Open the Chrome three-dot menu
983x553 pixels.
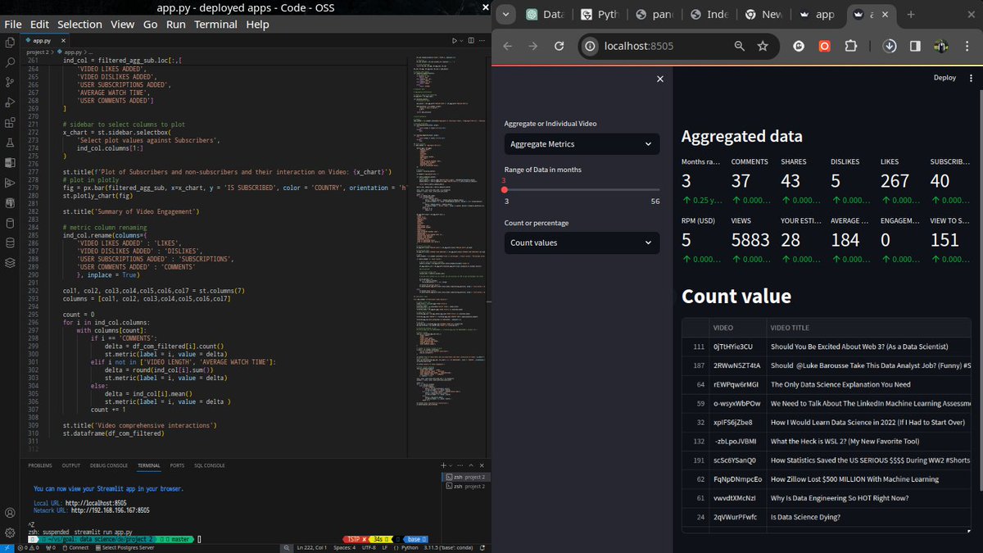pos(968,47)
